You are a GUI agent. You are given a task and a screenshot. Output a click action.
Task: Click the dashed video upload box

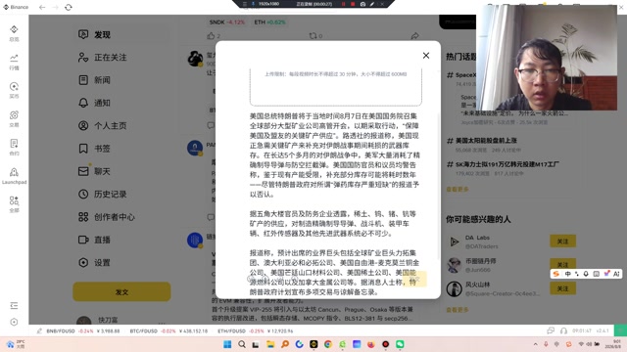coord(336,87)
